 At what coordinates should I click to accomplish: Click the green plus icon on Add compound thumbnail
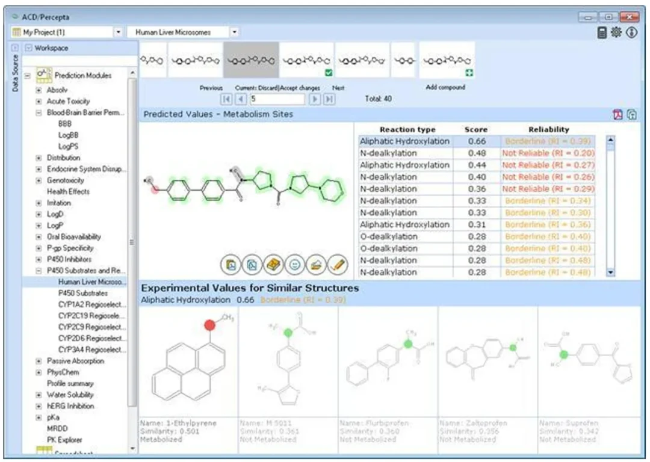pyautogui.click(x=469, y=73)
